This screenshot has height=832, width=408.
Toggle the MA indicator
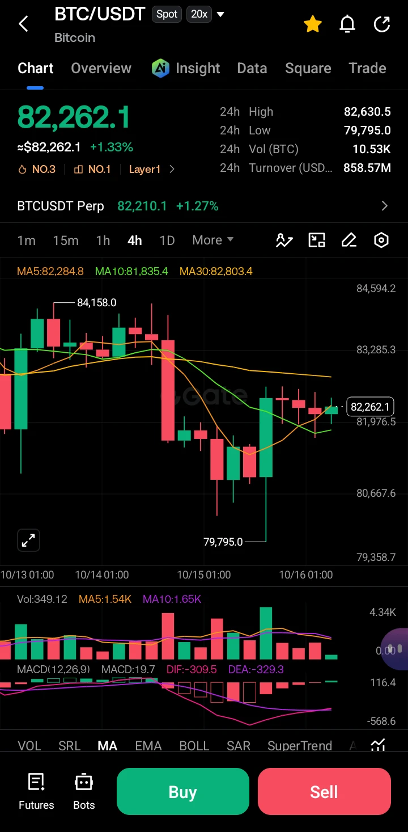coord(108,745)
